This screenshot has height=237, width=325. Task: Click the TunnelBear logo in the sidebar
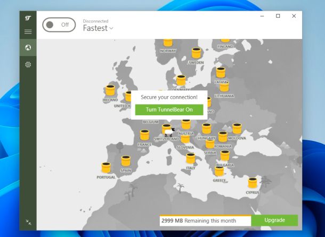(x=28, y=18)
